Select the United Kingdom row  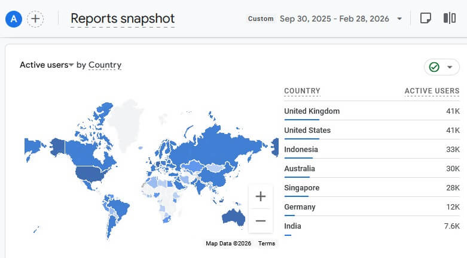[x=372, y=111]
